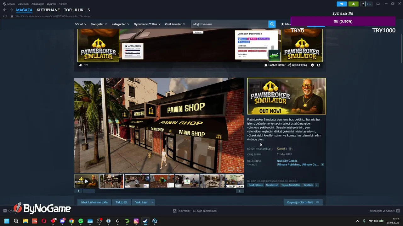Open the Yok Say dropdown arrow
This screenshot has height=226, width=403.
click(152, 202)
